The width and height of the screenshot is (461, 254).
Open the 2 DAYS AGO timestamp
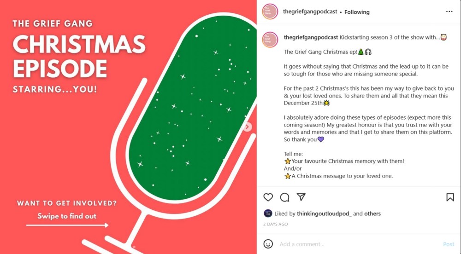click(276, 224)
